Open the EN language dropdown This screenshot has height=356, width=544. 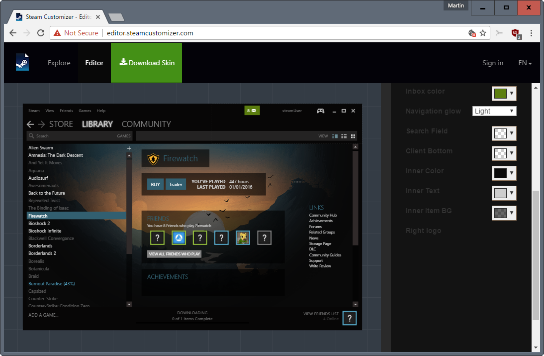point(525,63)
